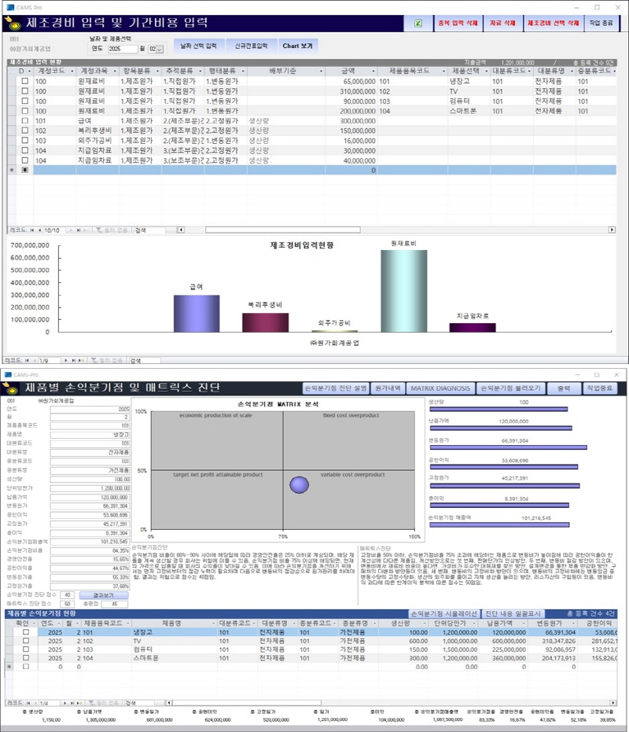Tick the 확인 checkbox for the 컴퓨터 row
This screenshot has width=629, height=732.
(x=26, y=649)
